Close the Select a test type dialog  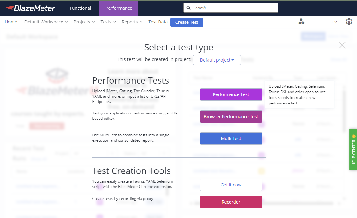pyautogui.click(x=342, y=45)
